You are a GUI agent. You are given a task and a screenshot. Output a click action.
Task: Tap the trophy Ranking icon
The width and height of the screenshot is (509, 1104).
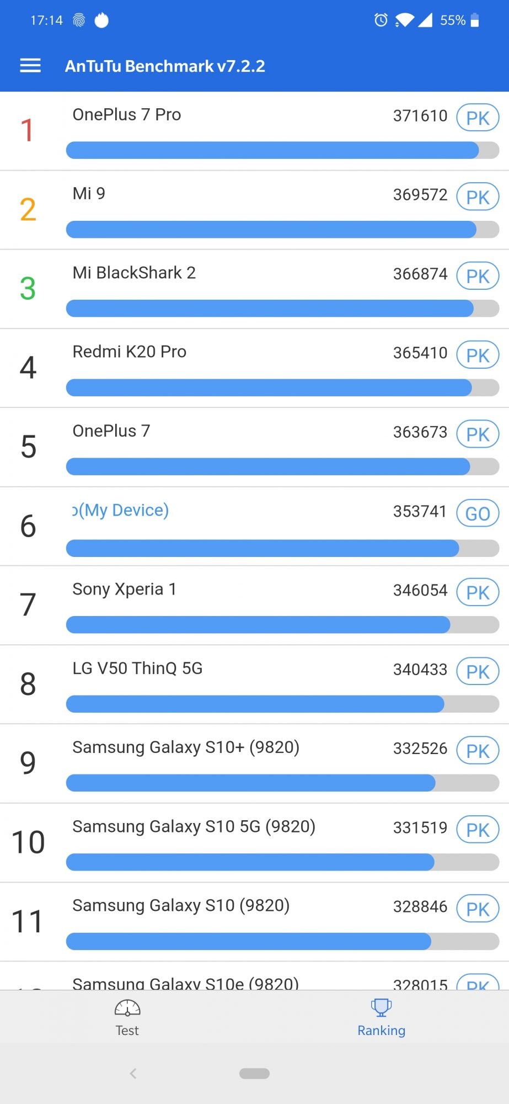tap(381, 1007)
